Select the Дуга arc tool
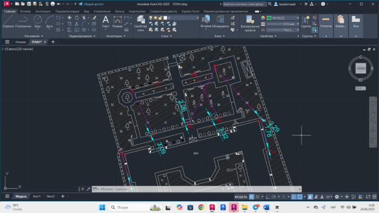This screenshot has height=213, width=379. [49, 21]
